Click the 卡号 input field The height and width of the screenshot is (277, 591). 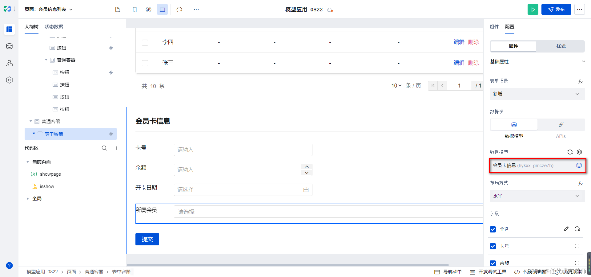[243, 150]
